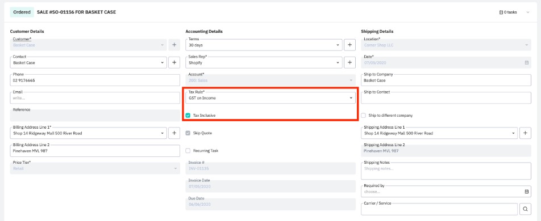Open the Account dropdown showing 200: Sales

[270, 80]
